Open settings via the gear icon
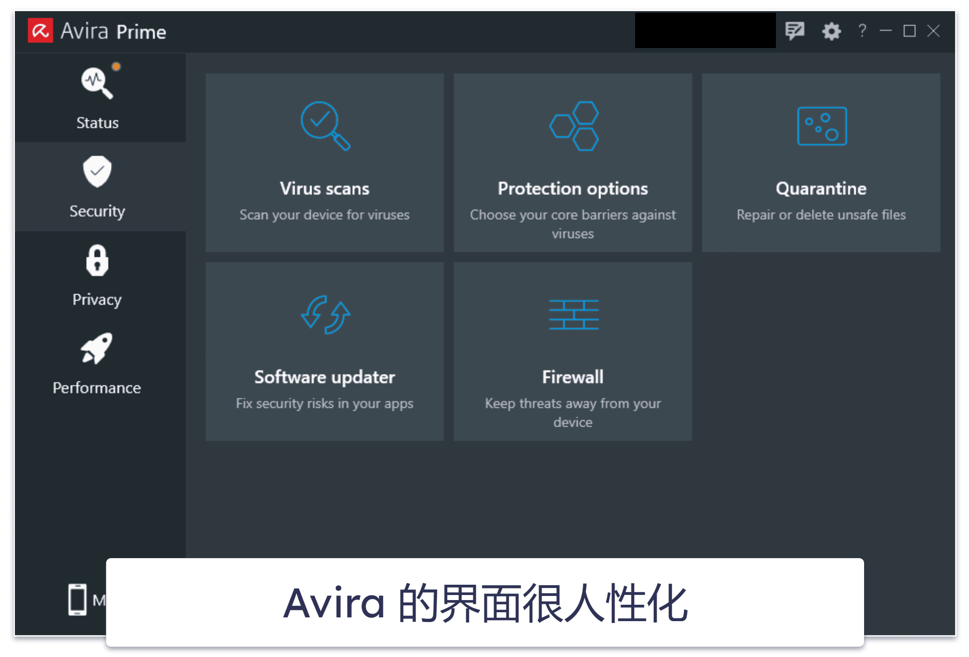This screenshot has width=969, height=657. point(831,31)
